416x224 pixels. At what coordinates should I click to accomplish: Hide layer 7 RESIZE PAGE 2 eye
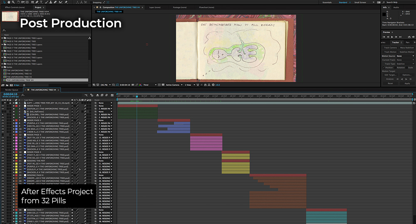coord(2,120)
